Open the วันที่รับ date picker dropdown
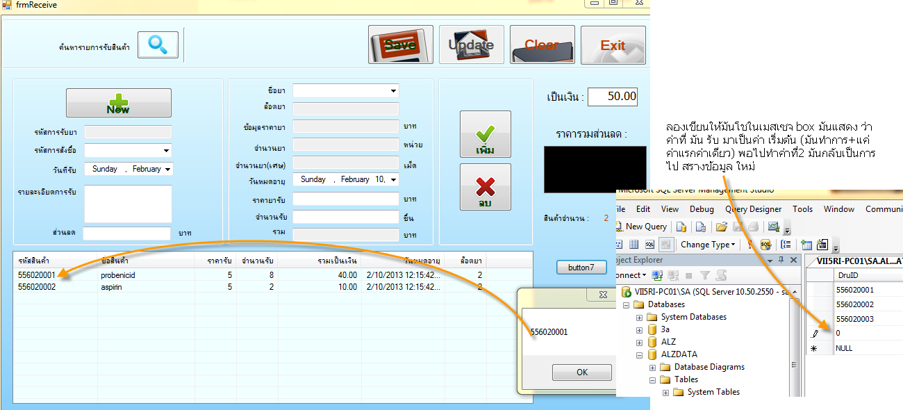 click(169, 169)
